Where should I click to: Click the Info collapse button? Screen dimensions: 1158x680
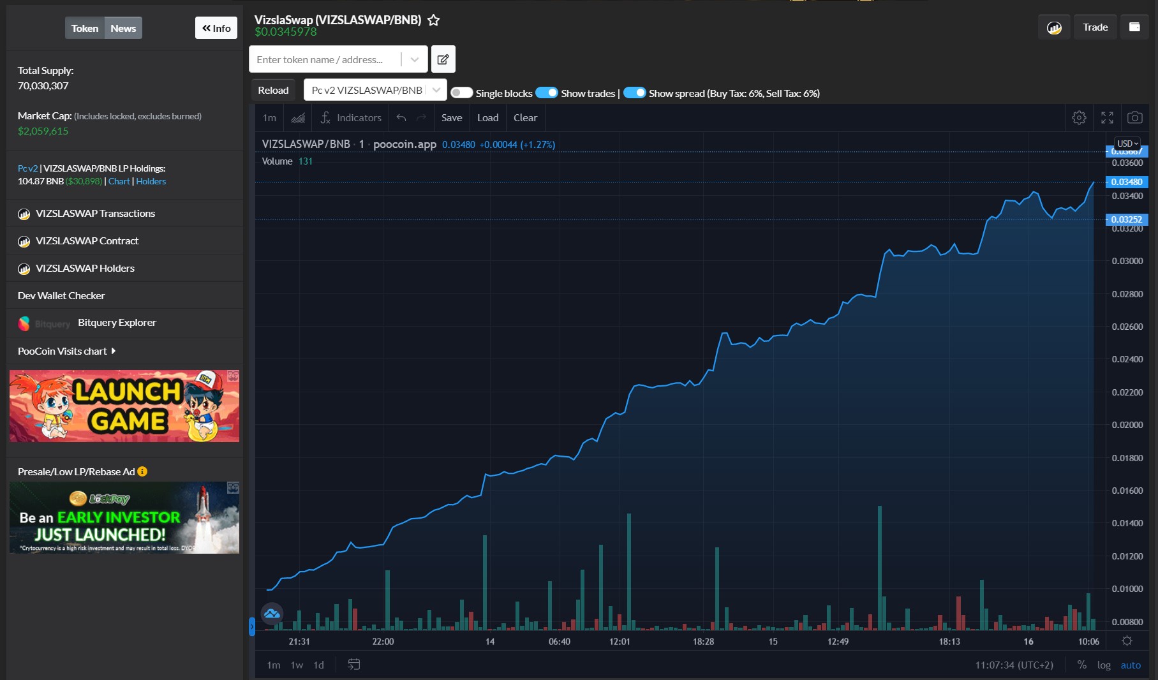216,28
